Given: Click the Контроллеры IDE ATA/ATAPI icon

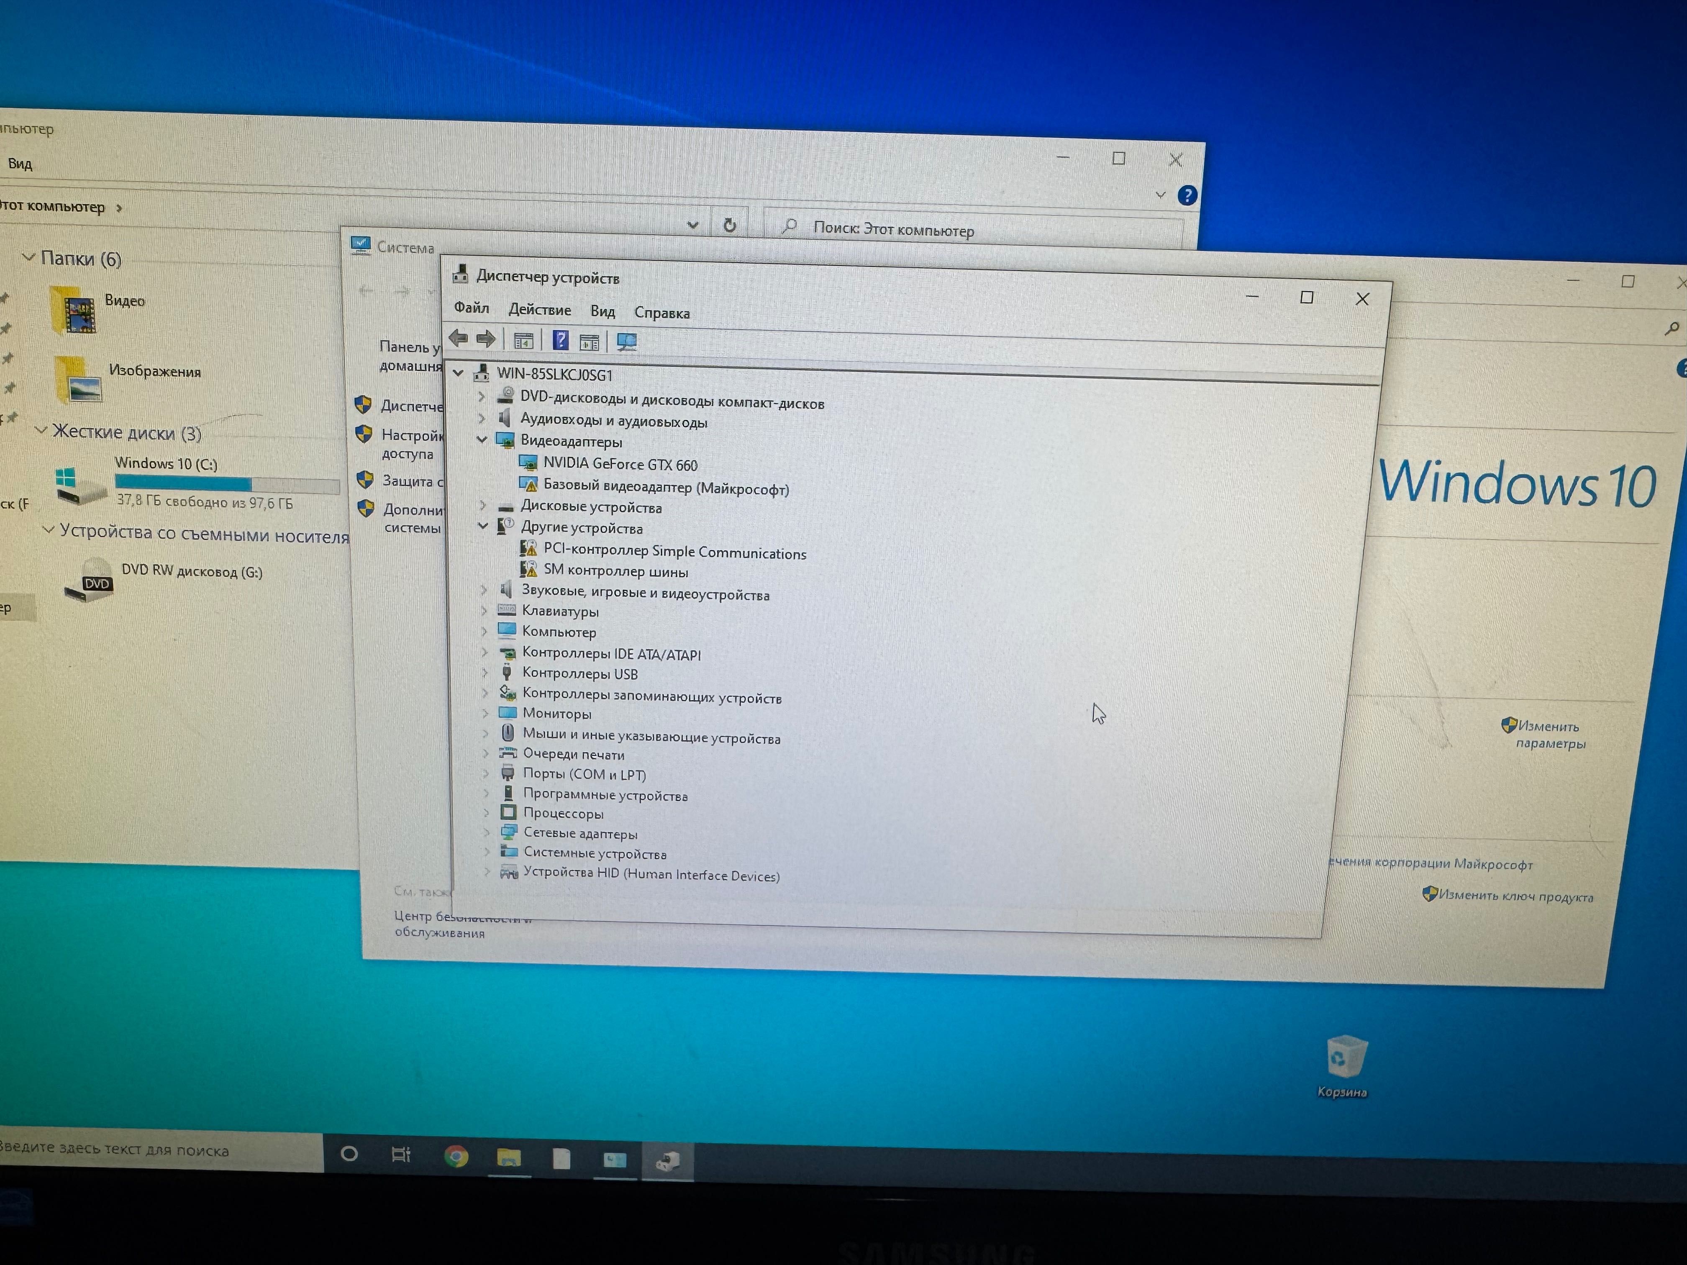Looking at the screenshot, I should [507, 653].
